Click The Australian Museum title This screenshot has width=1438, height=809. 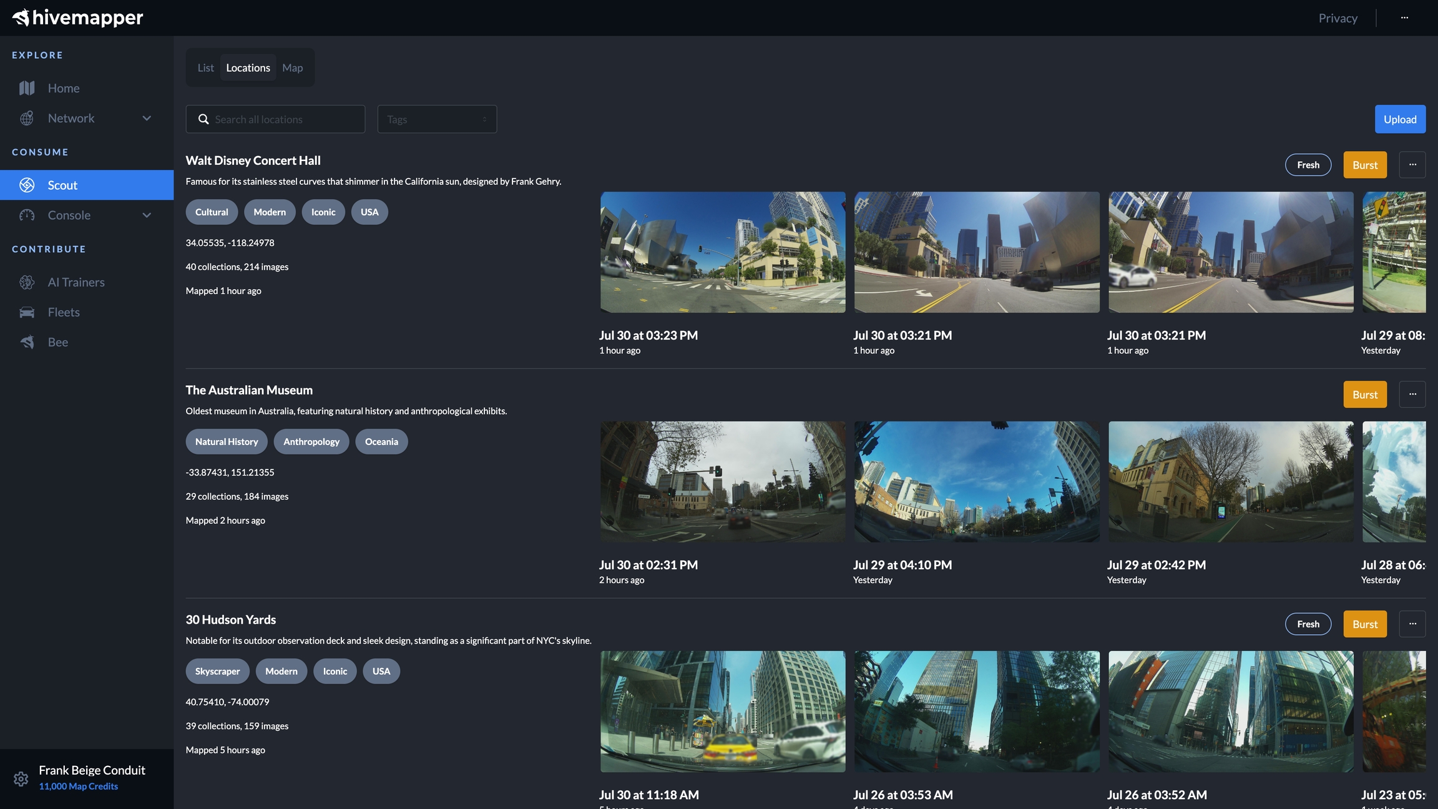pos(249,390)
